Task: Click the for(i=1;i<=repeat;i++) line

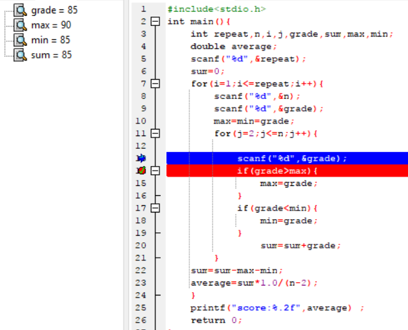Action: coord(257,84)
